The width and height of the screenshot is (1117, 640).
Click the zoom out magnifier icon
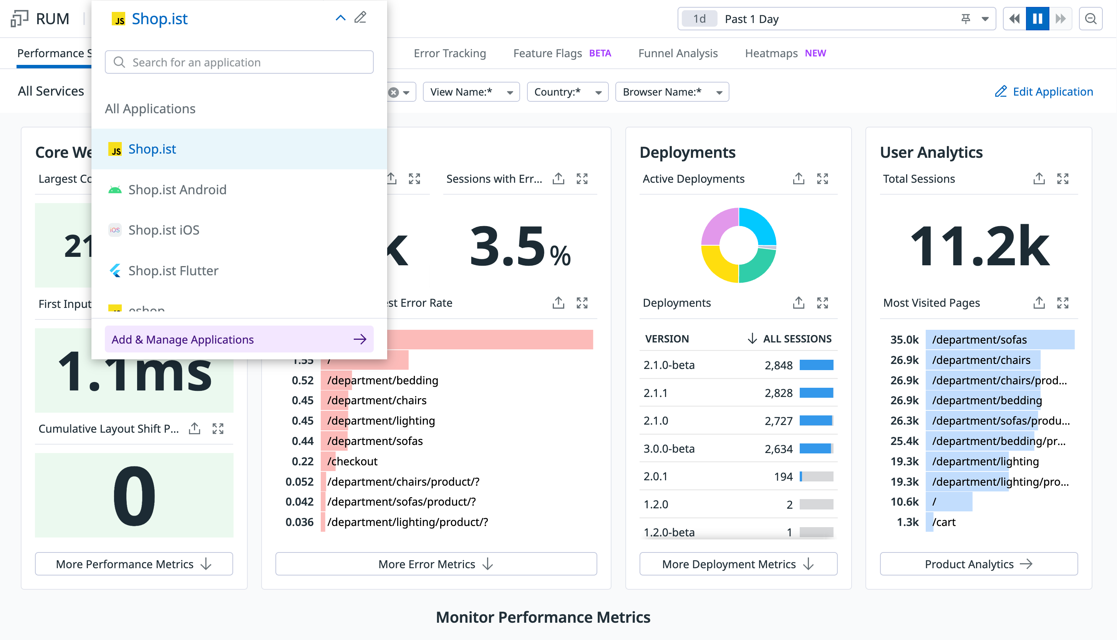click(x=1090, y=19)
